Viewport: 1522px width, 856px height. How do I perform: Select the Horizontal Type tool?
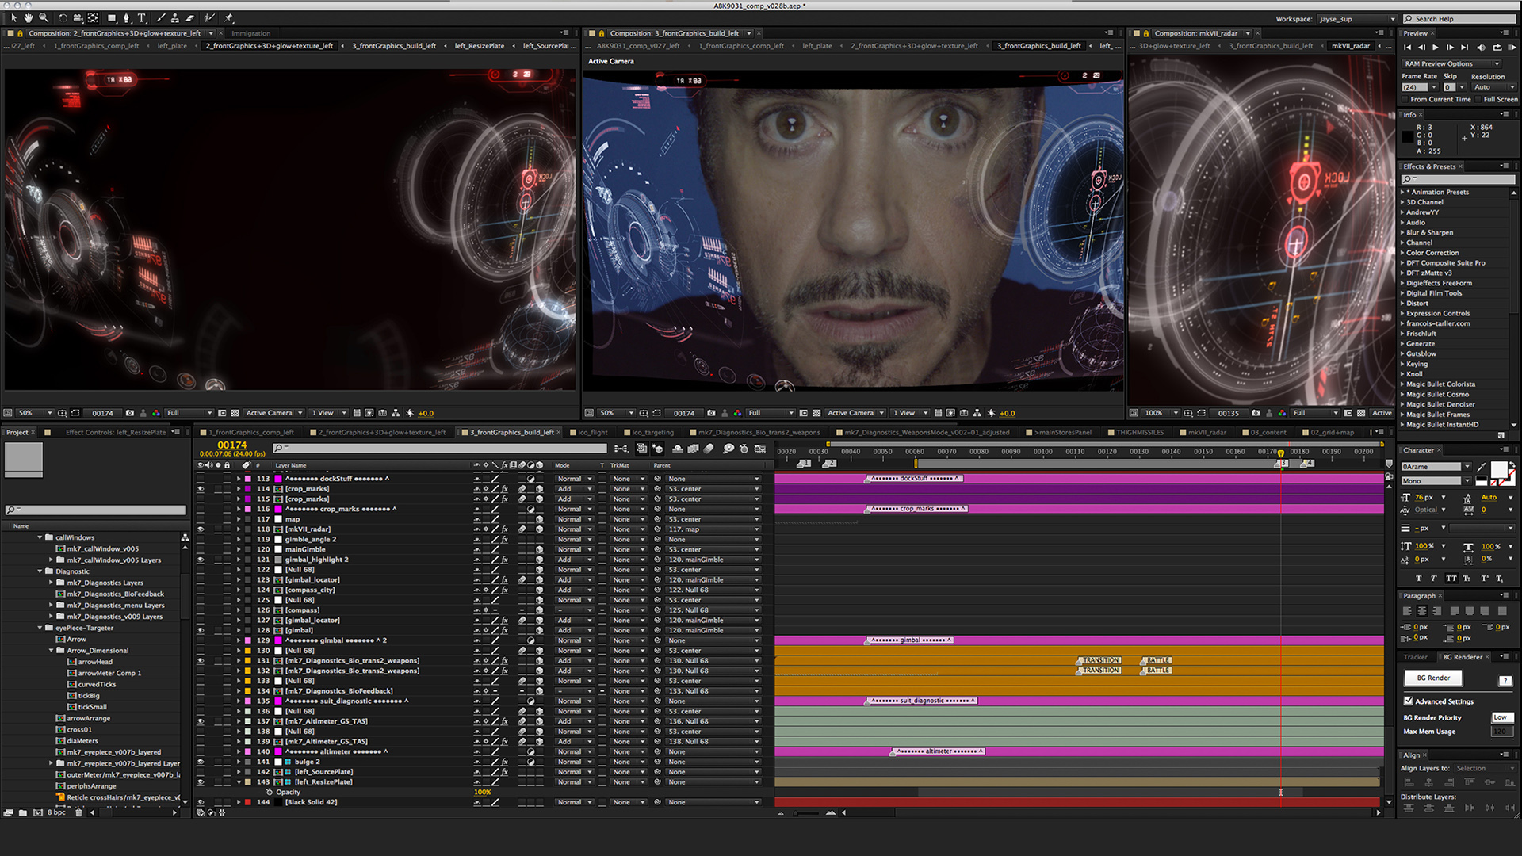(141, 17)
